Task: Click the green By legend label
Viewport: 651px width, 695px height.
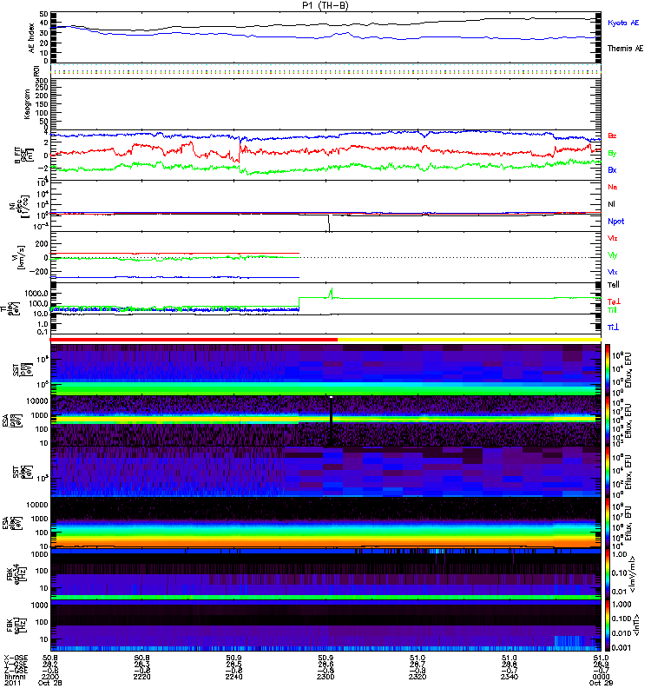Action: pos(612,153)
